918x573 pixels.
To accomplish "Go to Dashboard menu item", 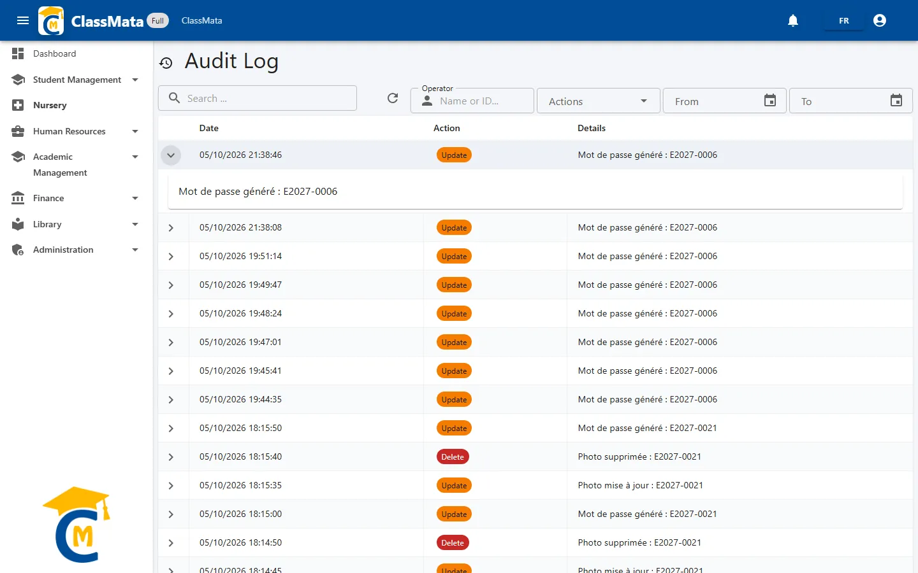I will point(54,53).
